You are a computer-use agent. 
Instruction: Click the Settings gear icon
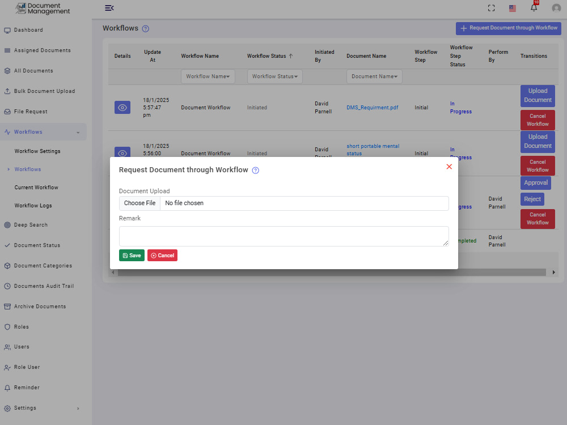point(7,409)
